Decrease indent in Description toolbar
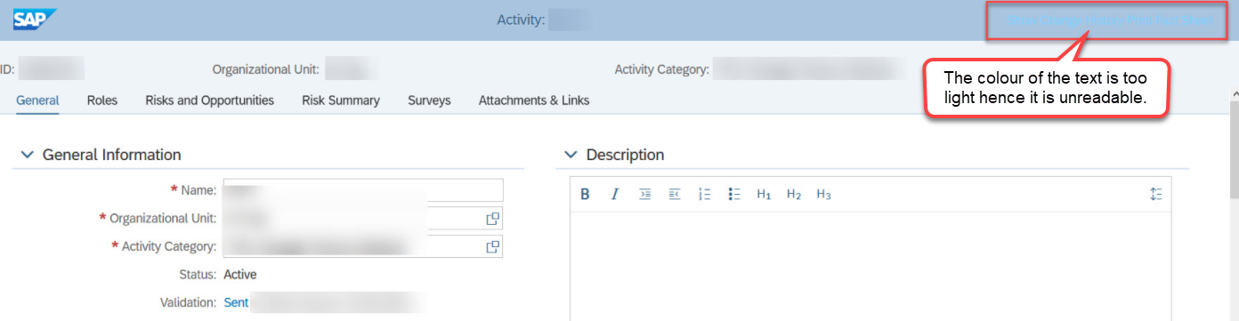This screenshot has height=321, width=1239. (x=674, y=195)
